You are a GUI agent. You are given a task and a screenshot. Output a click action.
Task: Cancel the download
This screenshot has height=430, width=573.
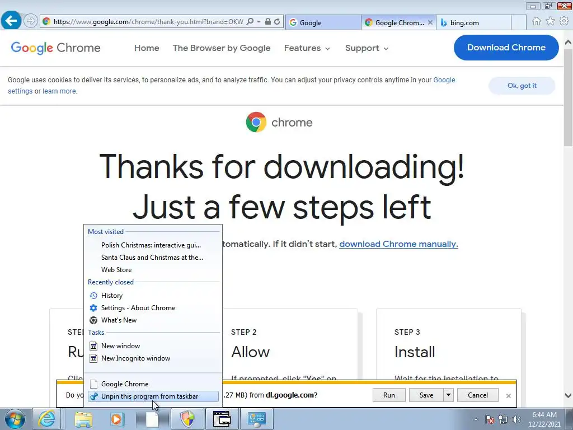(x=478, y=395)
